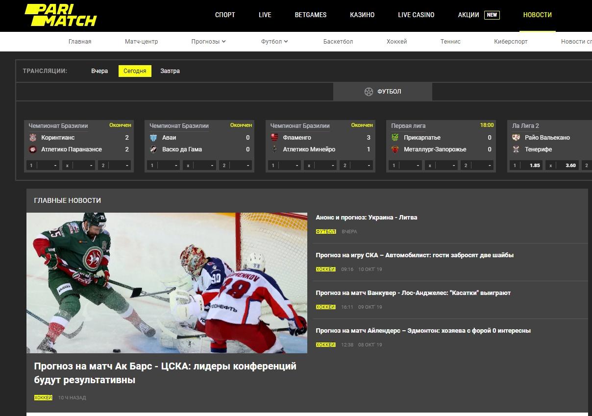
Task: Open the Киберспорт news section
Action: click(x=511, y=42)
